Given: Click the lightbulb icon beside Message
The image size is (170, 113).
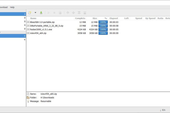Looking at the screenshot, I should [x=28, y=101].
